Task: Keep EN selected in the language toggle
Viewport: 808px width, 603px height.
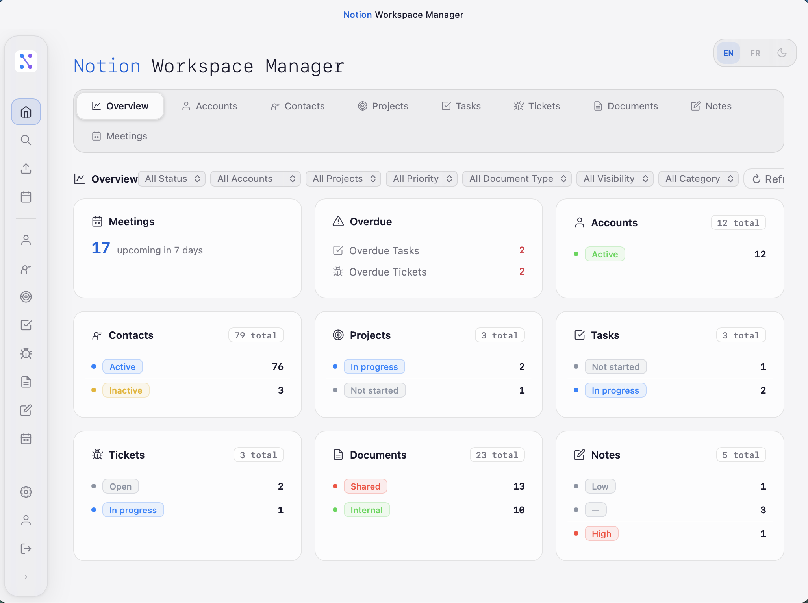Action: pyautogui.click(x=728, y=53)
